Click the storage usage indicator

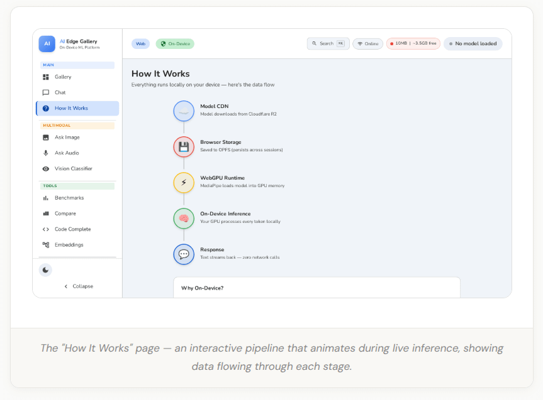pos(413,43)
